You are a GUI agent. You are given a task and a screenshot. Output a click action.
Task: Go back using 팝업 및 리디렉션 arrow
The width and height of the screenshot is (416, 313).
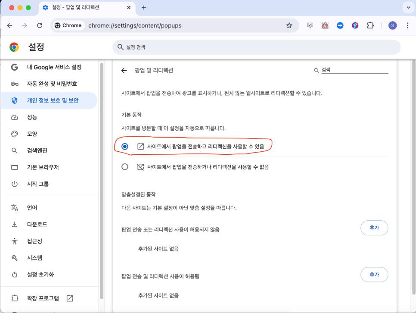click(124, 71)
